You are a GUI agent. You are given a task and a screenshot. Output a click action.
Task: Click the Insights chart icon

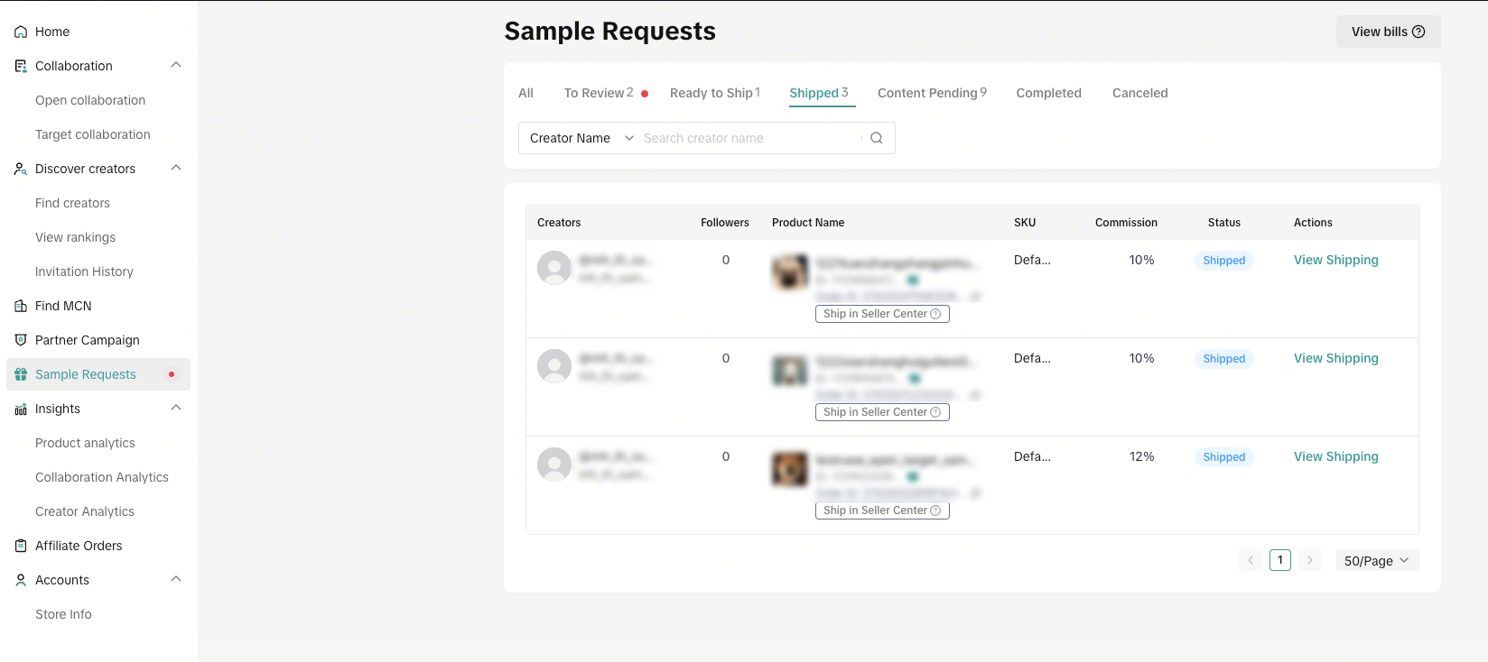click(x=21, y=409)
